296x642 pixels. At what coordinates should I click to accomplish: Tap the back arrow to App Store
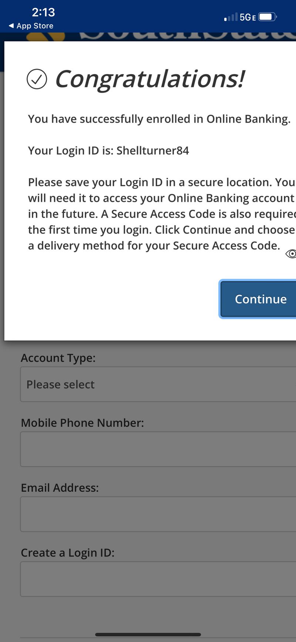[11, 26]
